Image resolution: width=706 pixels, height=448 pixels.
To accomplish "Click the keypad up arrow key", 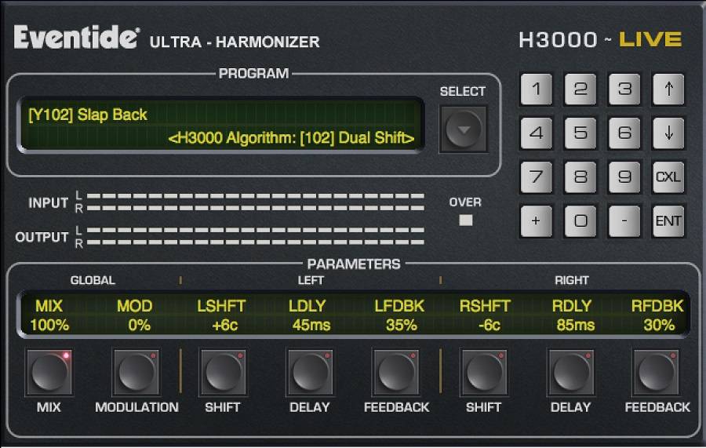I will point(668,89).
